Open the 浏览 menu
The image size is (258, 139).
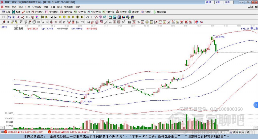14,7
